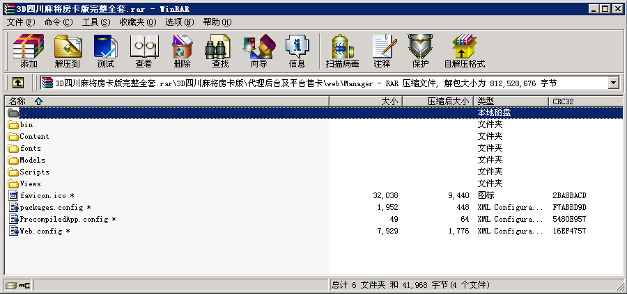Open the 选项 (Options) menu
Screen dimensions: 627x294
(180, 22)
